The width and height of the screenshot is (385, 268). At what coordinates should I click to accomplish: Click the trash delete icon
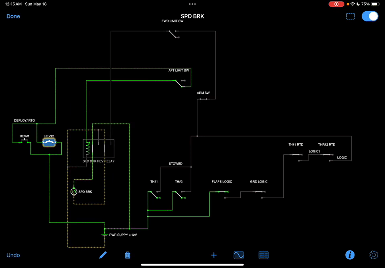[x=128, y=255]
